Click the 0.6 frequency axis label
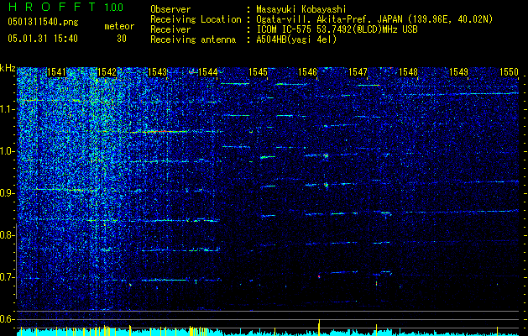Viewport: 528px width, 336px height. click(8, 319)
